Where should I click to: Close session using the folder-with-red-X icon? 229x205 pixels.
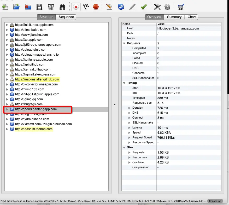[28, 7]
